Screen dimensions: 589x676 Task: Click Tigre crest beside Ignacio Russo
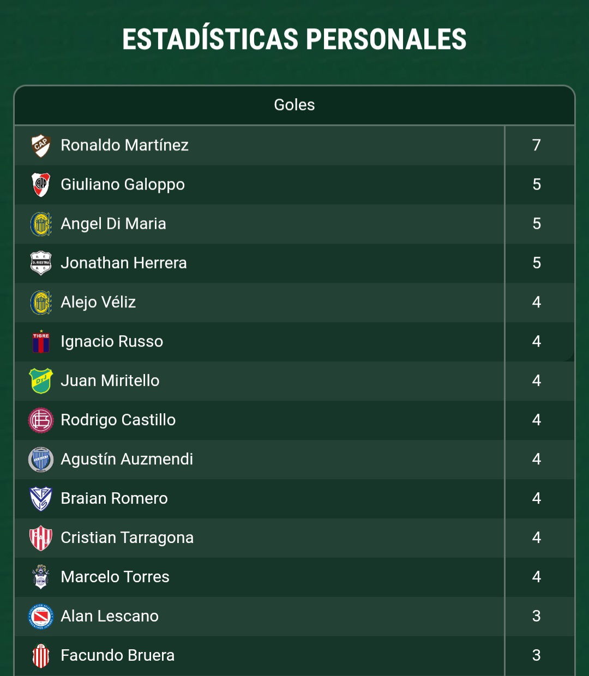click(41, 342)
